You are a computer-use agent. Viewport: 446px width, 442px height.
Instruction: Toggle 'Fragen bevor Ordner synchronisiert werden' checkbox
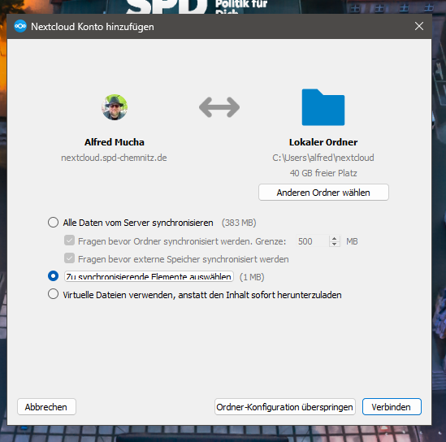coord(69,240)
